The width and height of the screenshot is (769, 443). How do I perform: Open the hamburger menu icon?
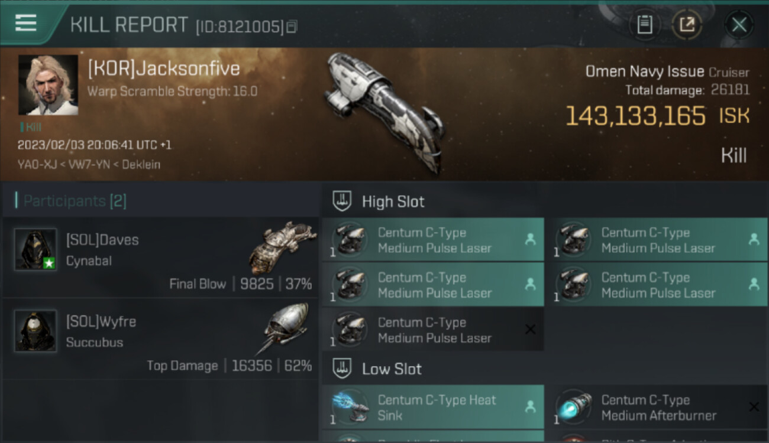pyautogui.click(x=26, y=24)
